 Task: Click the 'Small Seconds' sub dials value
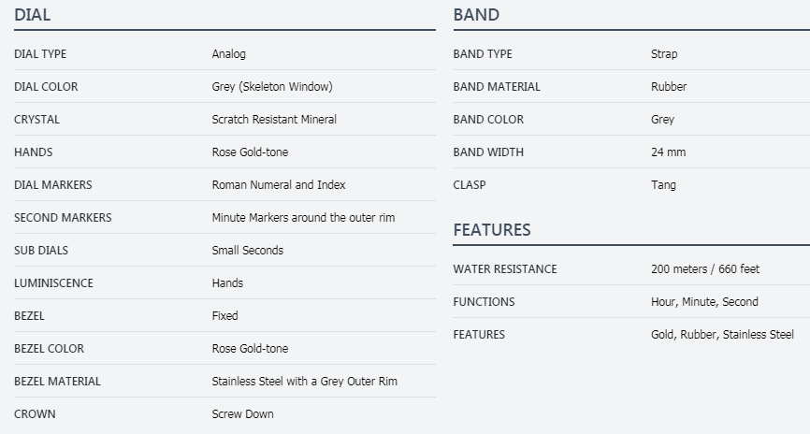click(x=248, y=251)
